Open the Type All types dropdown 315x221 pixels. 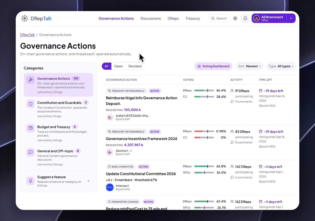(x=281, y=66)
